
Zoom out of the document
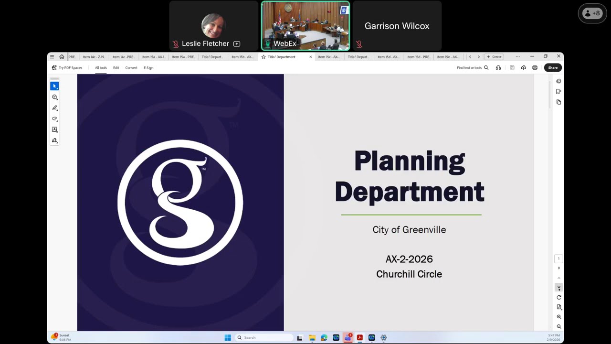[559, 327]
